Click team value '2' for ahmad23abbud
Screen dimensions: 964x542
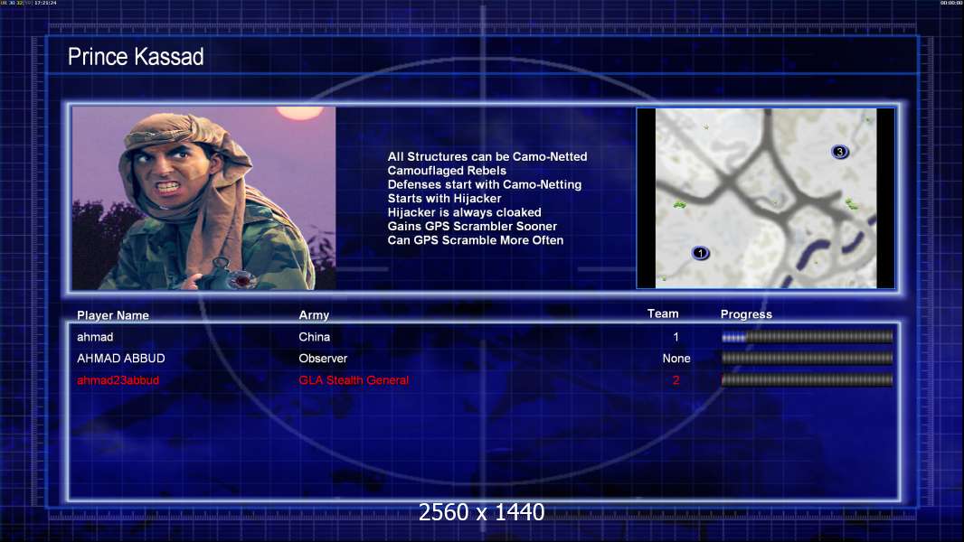[x=676, y=380]
